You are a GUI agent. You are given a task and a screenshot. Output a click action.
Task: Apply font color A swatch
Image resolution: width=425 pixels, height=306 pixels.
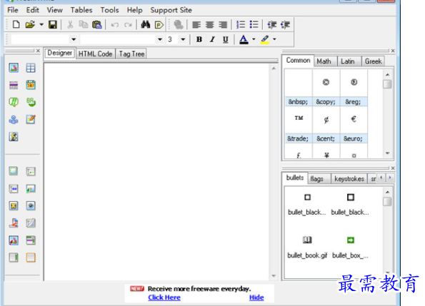(x=244, y=39)
